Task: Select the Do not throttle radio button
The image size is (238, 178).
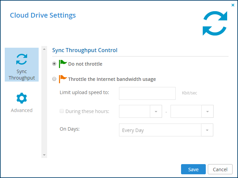Action: [x=54, y=64]
